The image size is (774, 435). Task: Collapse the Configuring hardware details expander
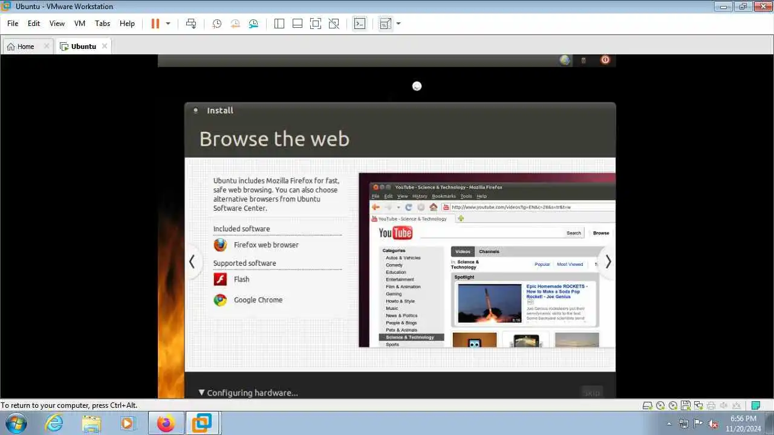(202, 393)
